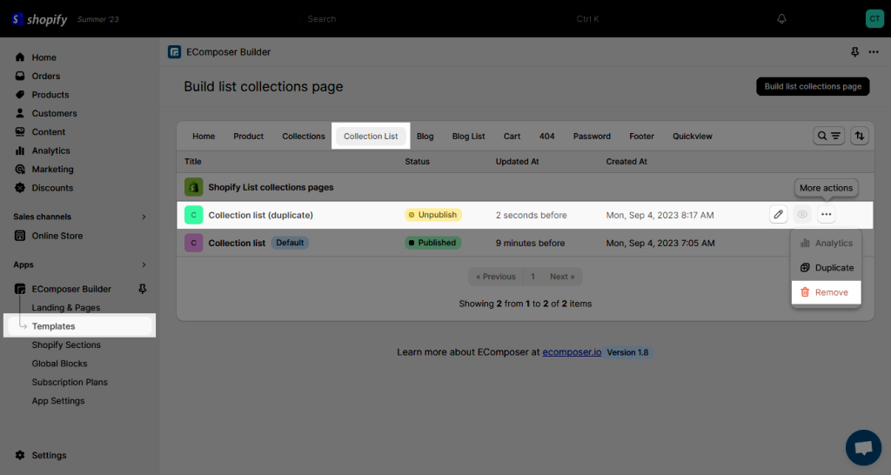This screenshot has width=891, height=475.
Task: Open Shopify Sections in sidebar
Action: 66,345
